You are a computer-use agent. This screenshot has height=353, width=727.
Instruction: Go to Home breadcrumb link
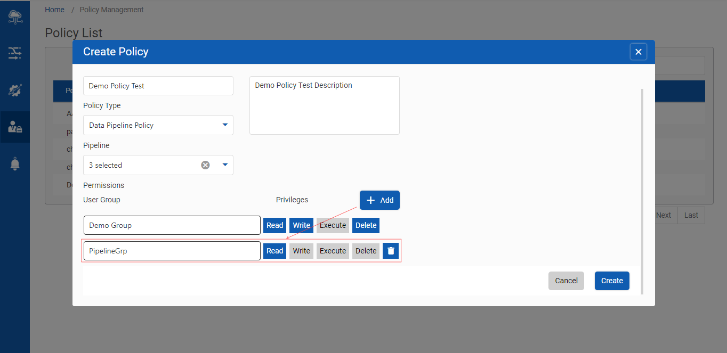(x=54, y=10)
